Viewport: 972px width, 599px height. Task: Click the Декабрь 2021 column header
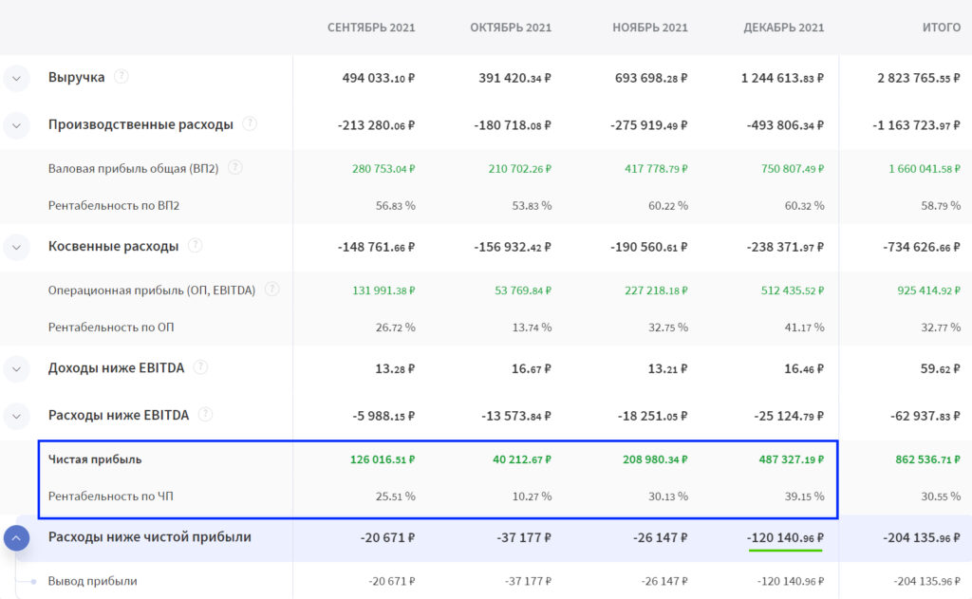pos(783,28)
